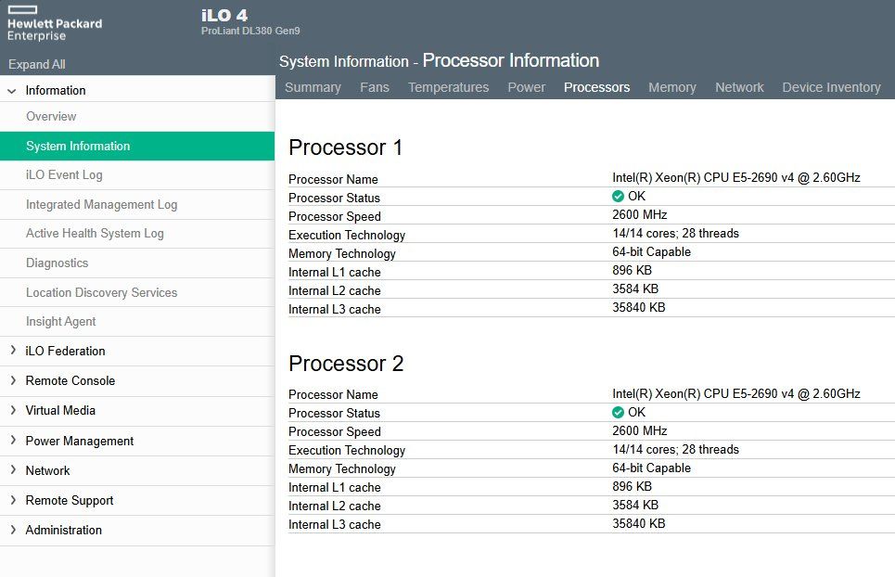Viewport: 895px width, 577px height.
Task: Open the Network tab in top bar
Action: pos(739,87)
